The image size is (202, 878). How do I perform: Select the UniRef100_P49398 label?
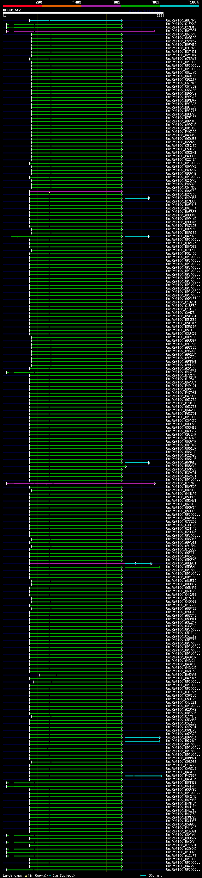pyautogui.click(x=181, y=156)
